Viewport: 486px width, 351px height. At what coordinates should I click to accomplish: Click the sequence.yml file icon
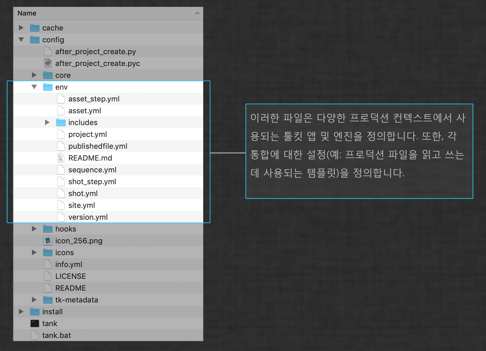coord(61,170)
